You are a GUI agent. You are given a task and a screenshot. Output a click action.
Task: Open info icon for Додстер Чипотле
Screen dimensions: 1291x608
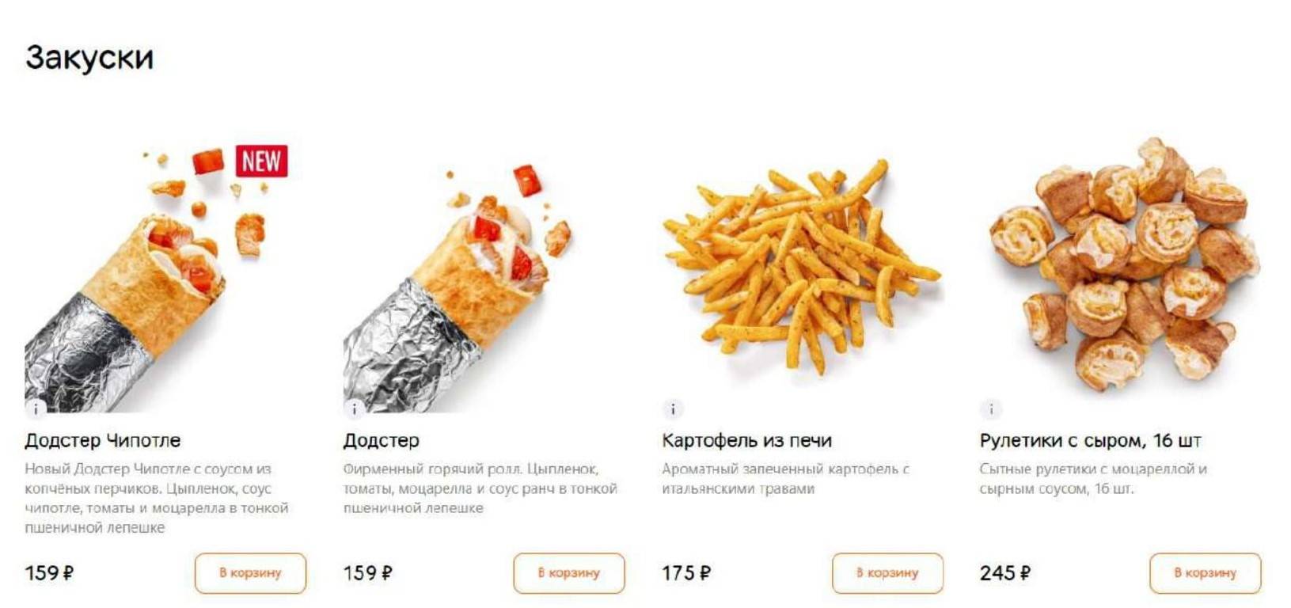(36, 408)
